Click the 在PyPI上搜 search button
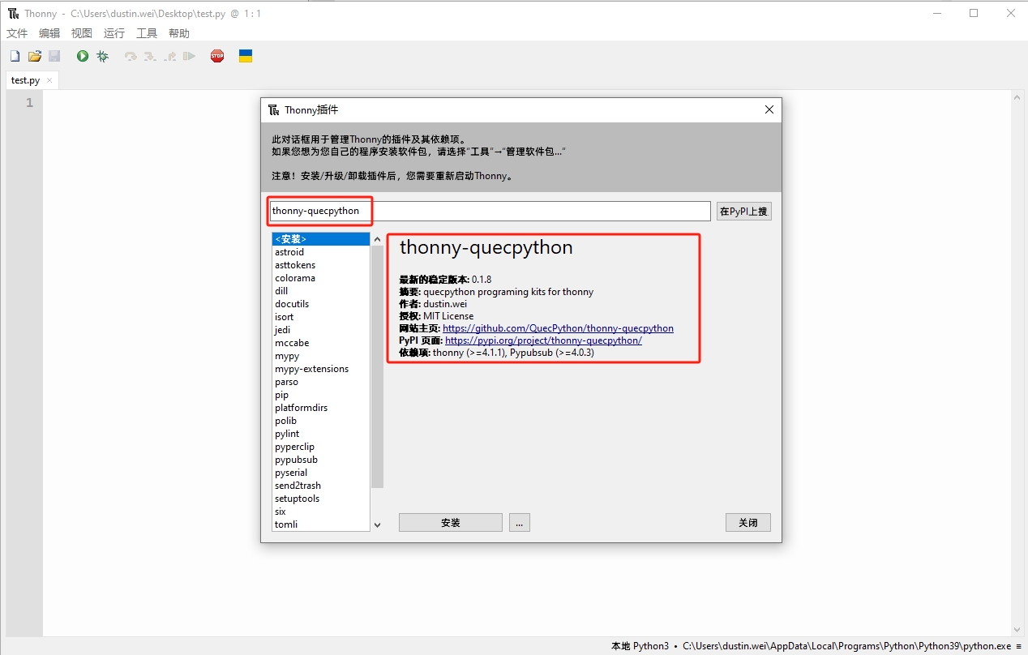Viewport: 1028px width, 655px height. (743, 211)
